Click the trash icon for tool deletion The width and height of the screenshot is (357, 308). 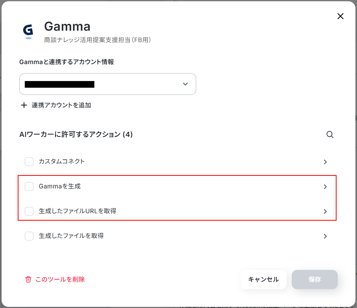pos(28,279)
